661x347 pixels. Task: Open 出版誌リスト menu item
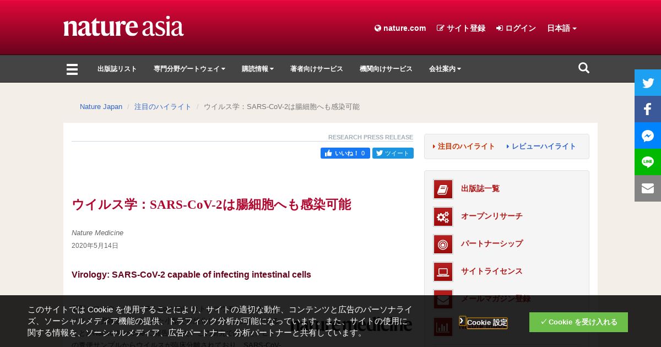(117, 69)
